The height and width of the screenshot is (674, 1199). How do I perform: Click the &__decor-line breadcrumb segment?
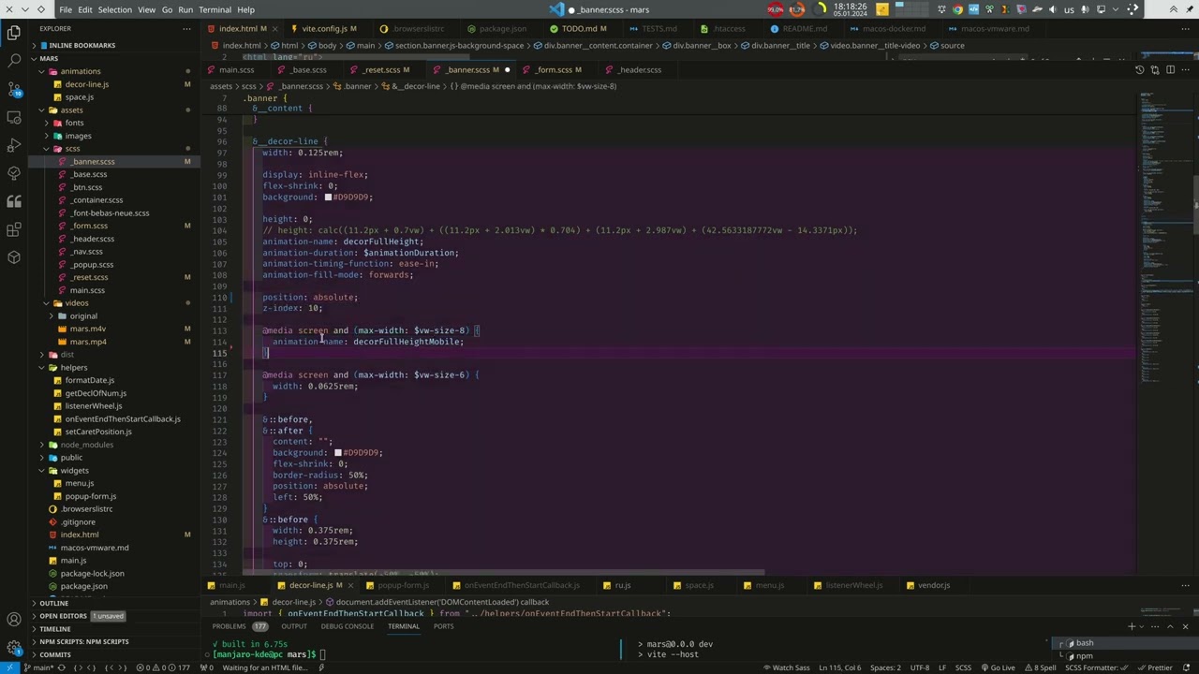click(414, 86)
